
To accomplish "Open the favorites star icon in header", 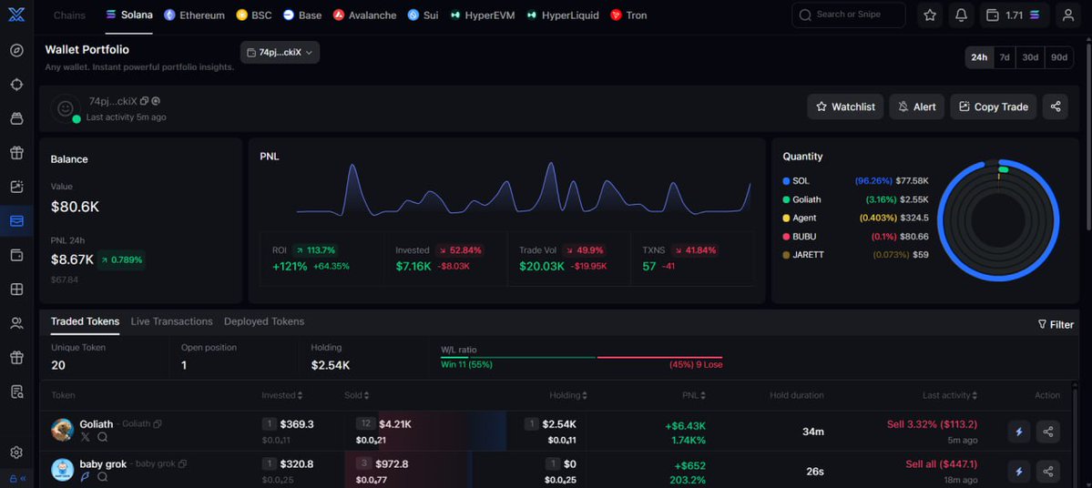I will coord(930,15).
